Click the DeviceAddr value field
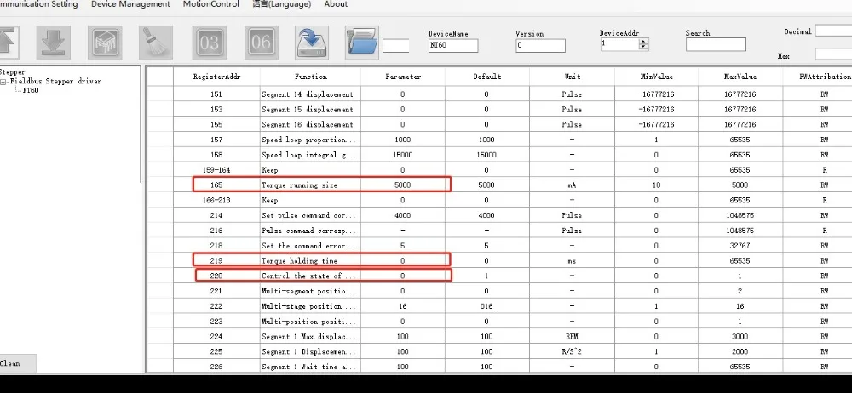 (x=619, y=44)
